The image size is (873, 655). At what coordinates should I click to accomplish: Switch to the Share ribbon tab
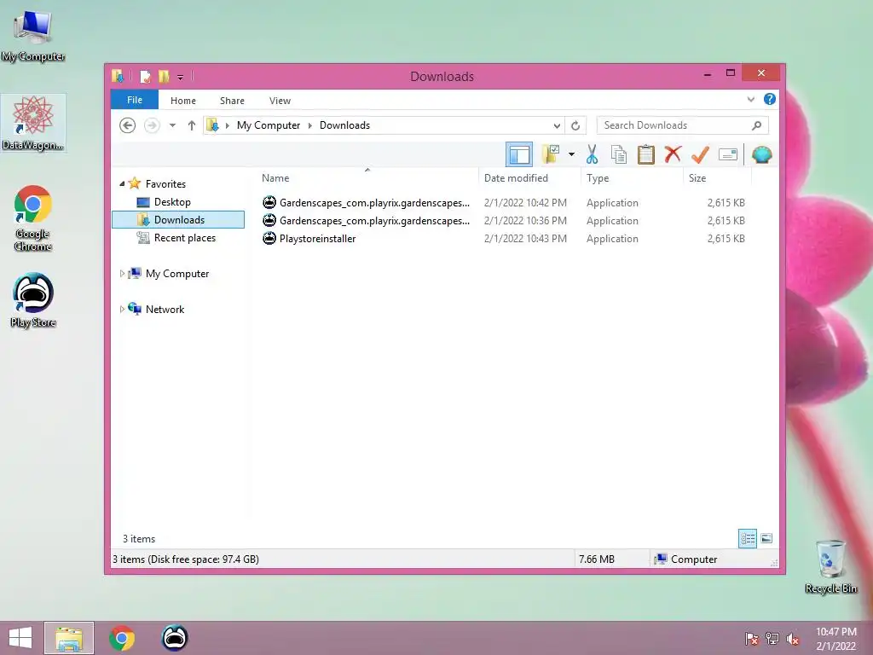232,101
